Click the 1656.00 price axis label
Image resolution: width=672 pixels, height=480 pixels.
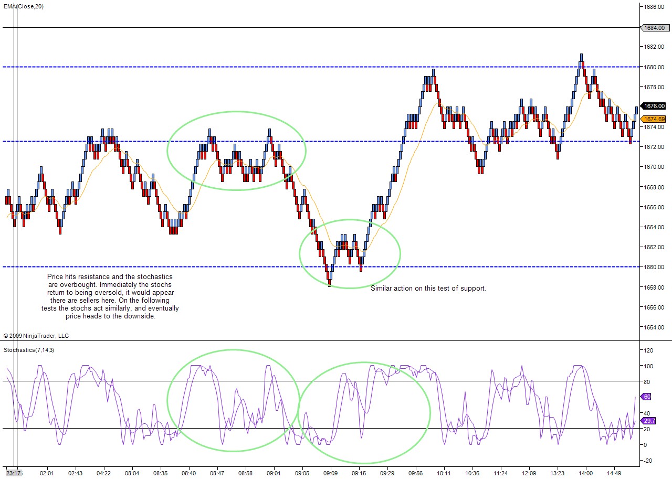point(654,307)
